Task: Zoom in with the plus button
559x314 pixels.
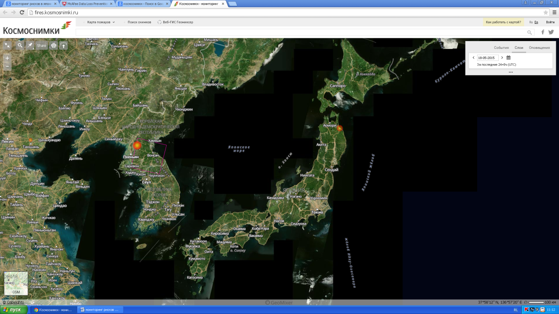Action: click(7, 58)
